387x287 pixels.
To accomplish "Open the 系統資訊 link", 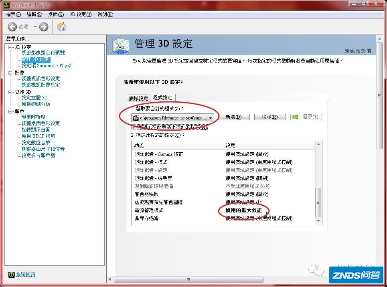I will click(25, 275).
